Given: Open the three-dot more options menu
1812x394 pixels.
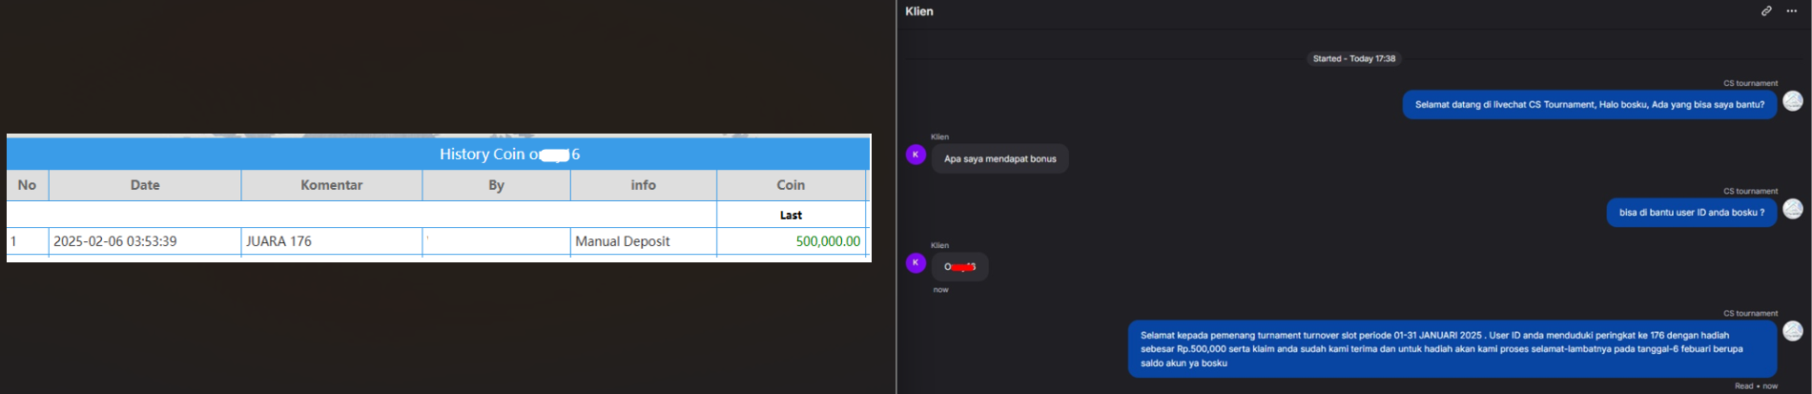Looking at the screenshot, I should 1791,11.
